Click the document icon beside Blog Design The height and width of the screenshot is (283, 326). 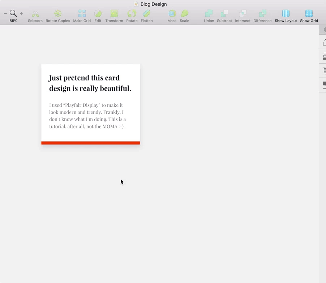tap(136, 4)
